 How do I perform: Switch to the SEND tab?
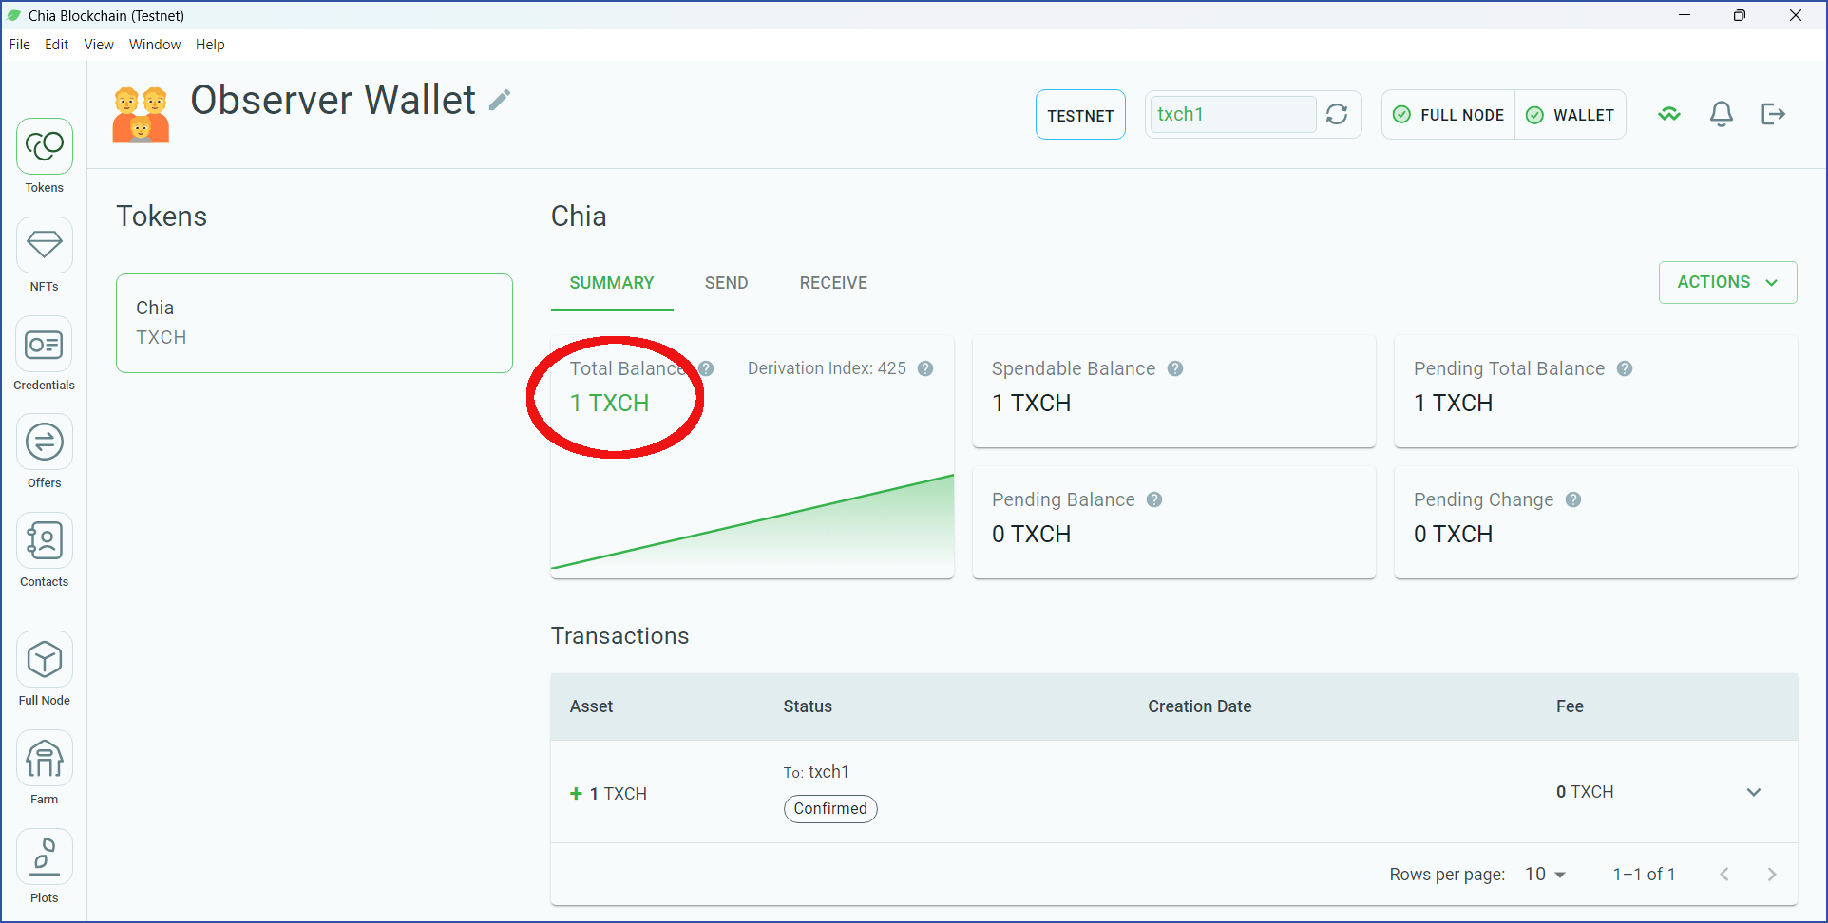click(x=726, y=282)
